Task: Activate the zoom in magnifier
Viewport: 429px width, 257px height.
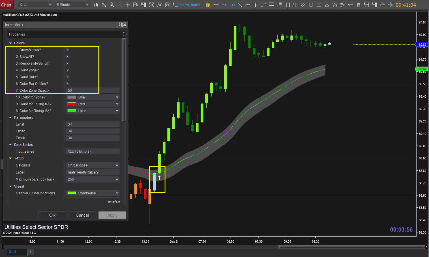Action: click(x=112, y=5)
